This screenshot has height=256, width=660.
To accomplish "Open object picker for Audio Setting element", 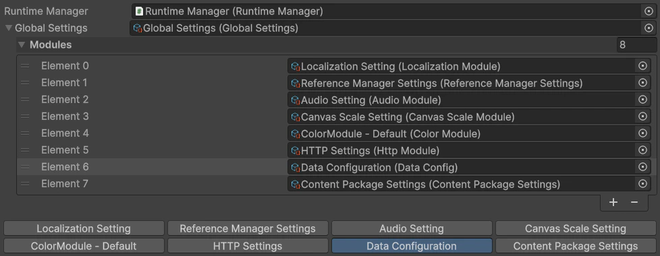I will click(642, 100).
